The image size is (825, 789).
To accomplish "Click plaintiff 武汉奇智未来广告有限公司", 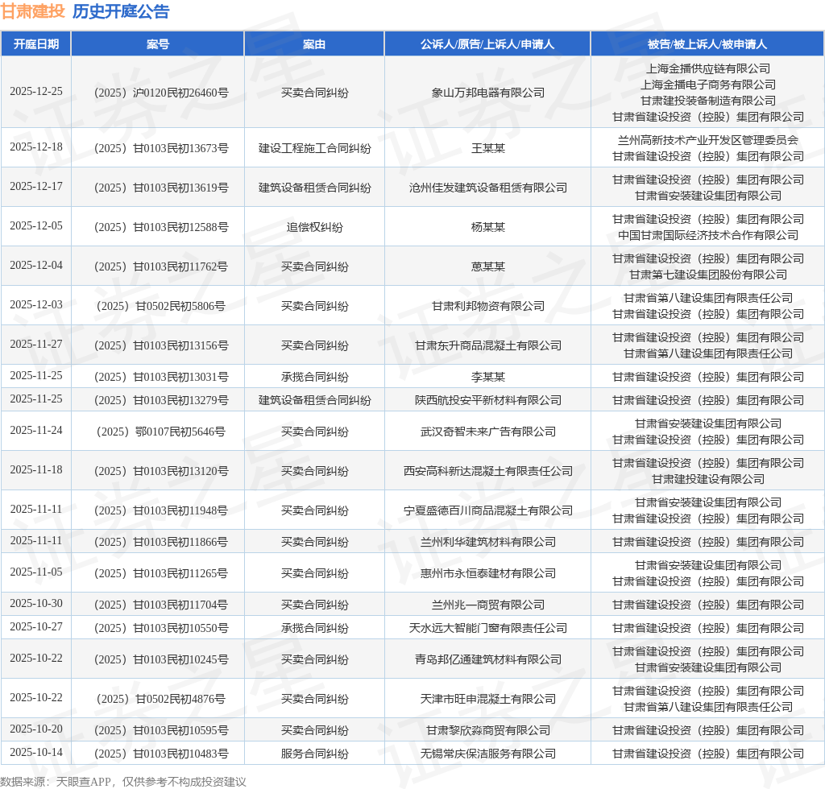I will [x=487, y=432].
